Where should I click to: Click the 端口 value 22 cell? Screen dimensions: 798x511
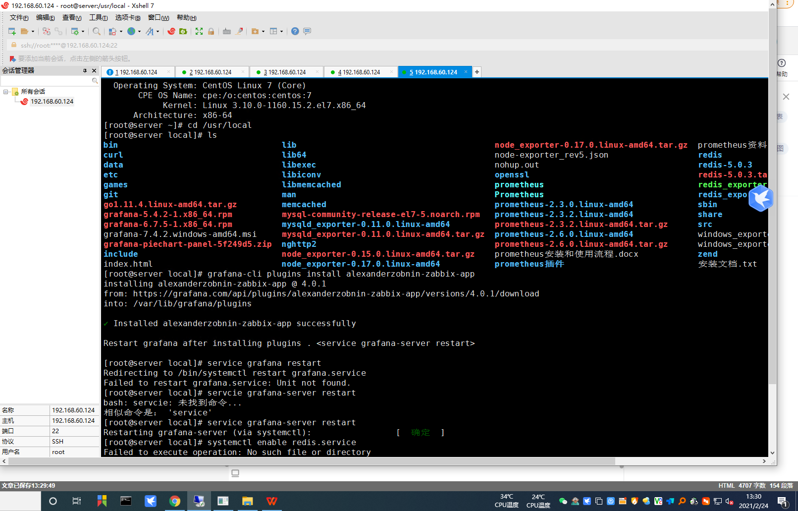pyautogui.click(x=74, y=431)
